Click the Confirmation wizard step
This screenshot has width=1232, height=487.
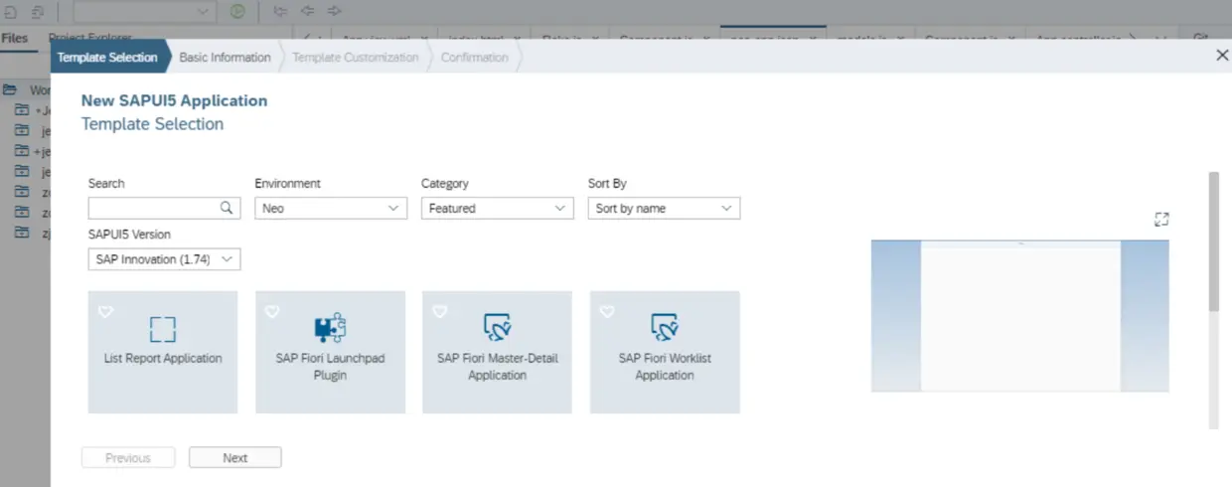(x=475, y=57)
